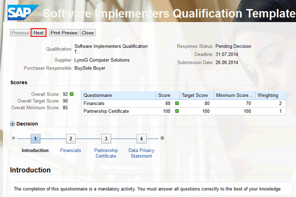Image resolution: width=296 pixels, height=197 pixels.
Task: Click the Overall Minimum Score value 85
Action: pyautogui.click(x=65, y=108)
